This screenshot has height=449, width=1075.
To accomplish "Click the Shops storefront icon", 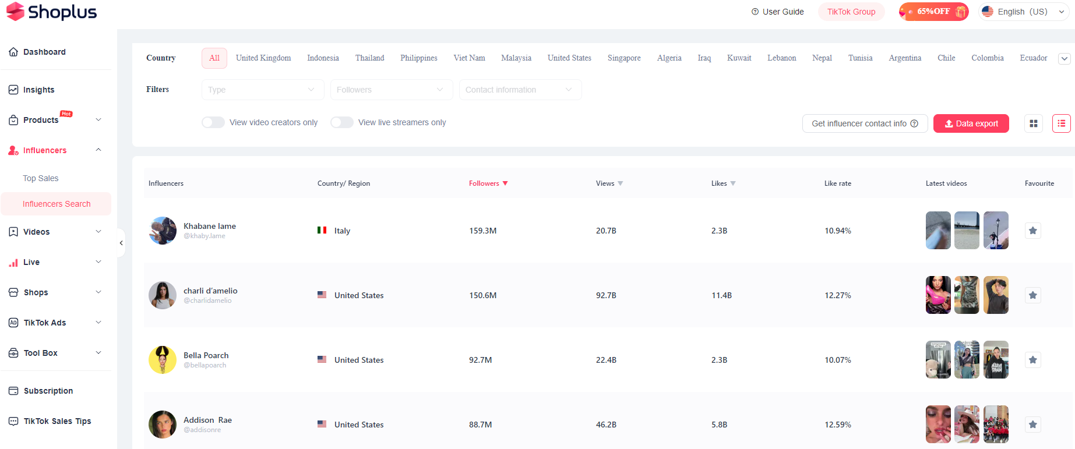I will (13, 292).
